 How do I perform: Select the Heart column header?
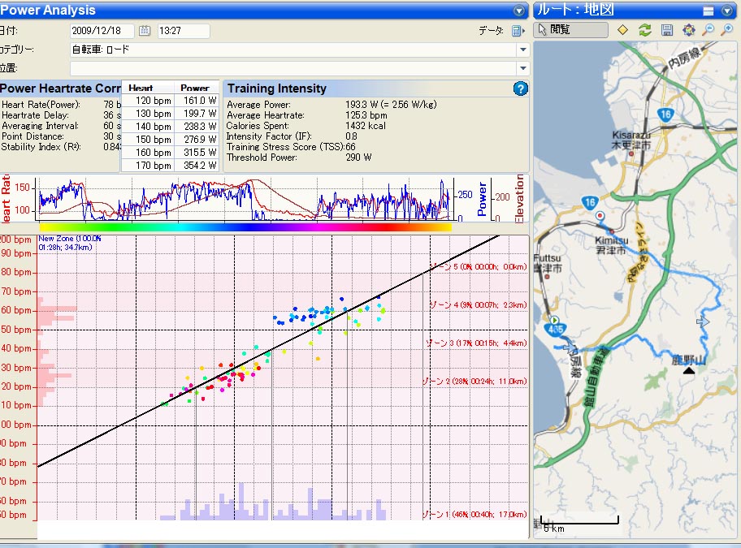147,88
